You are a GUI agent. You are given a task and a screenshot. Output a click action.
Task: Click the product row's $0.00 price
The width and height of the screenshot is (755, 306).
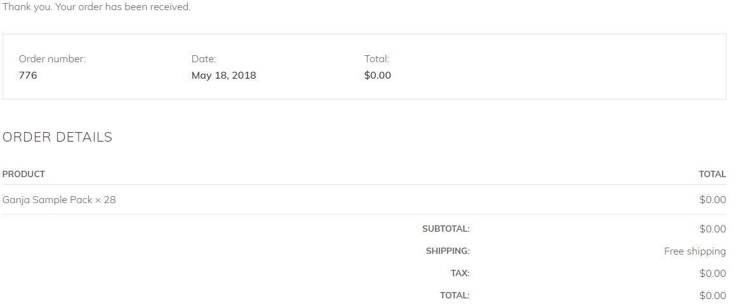pyautogui.click(x=712, y=200)
